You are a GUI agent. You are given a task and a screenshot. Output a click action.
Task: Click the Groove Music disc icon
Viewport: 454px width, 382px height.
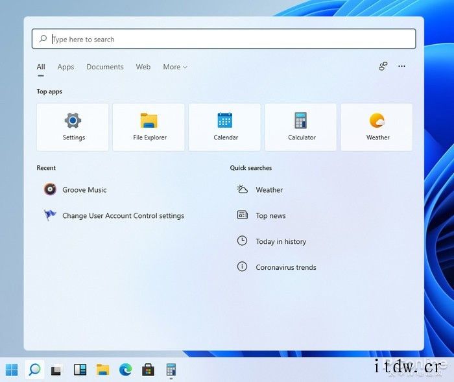tap(50, 189)
